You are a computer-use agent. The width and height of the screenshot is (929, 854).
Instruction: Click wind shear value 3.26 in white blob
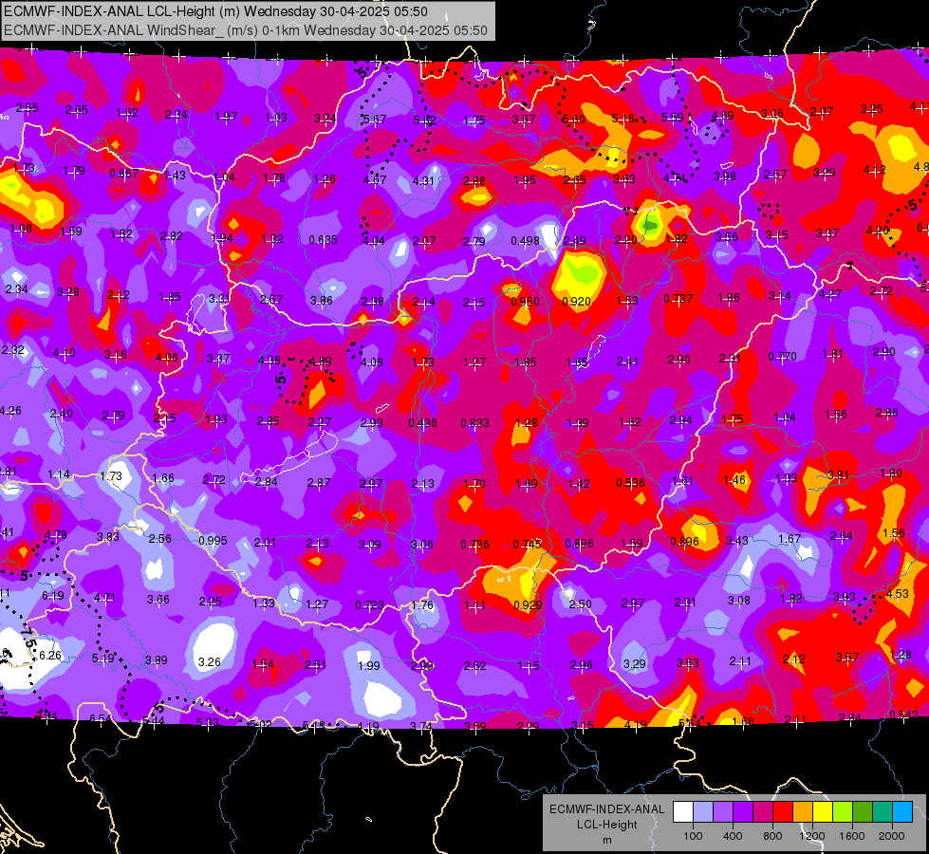coord(209,662)
